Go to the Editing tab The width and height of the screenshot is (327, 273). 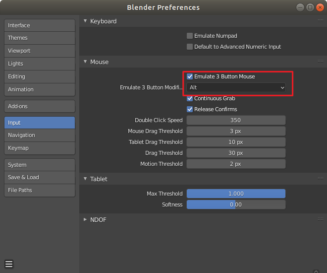coord(40,77)
